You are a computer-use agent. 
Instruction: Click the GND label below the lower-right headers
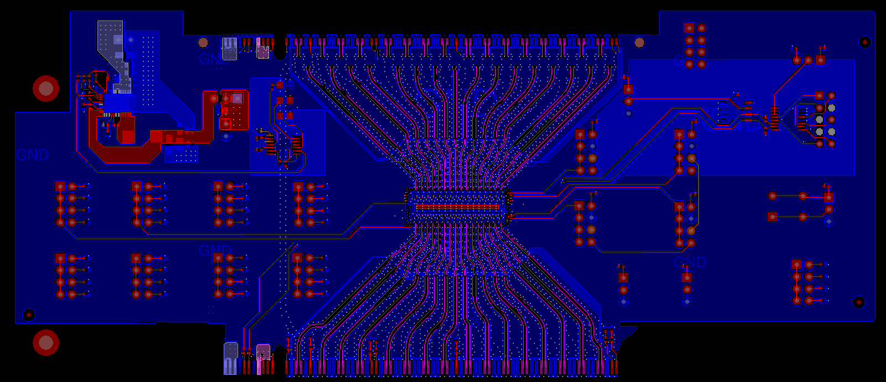click(x=690, y=262)
